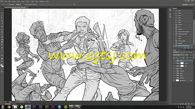The height and width of the screenshot is (109, 195).
Task: Hide the Ellie layer group
Action: click(174, 68)
